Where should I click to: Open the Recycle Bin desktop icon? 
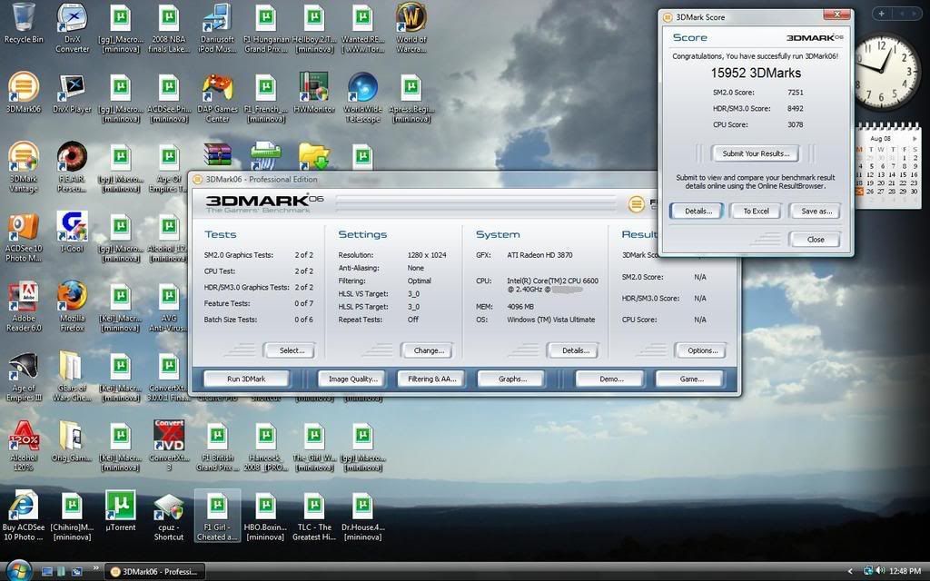point(24,24)
